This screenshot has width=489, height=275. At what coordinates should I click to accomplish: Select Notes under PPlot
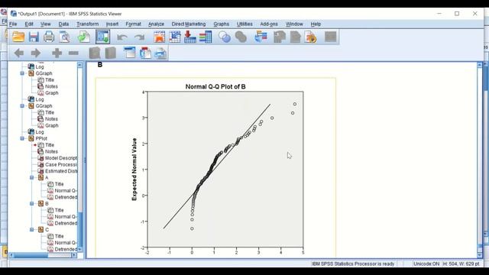click(47, 151)
